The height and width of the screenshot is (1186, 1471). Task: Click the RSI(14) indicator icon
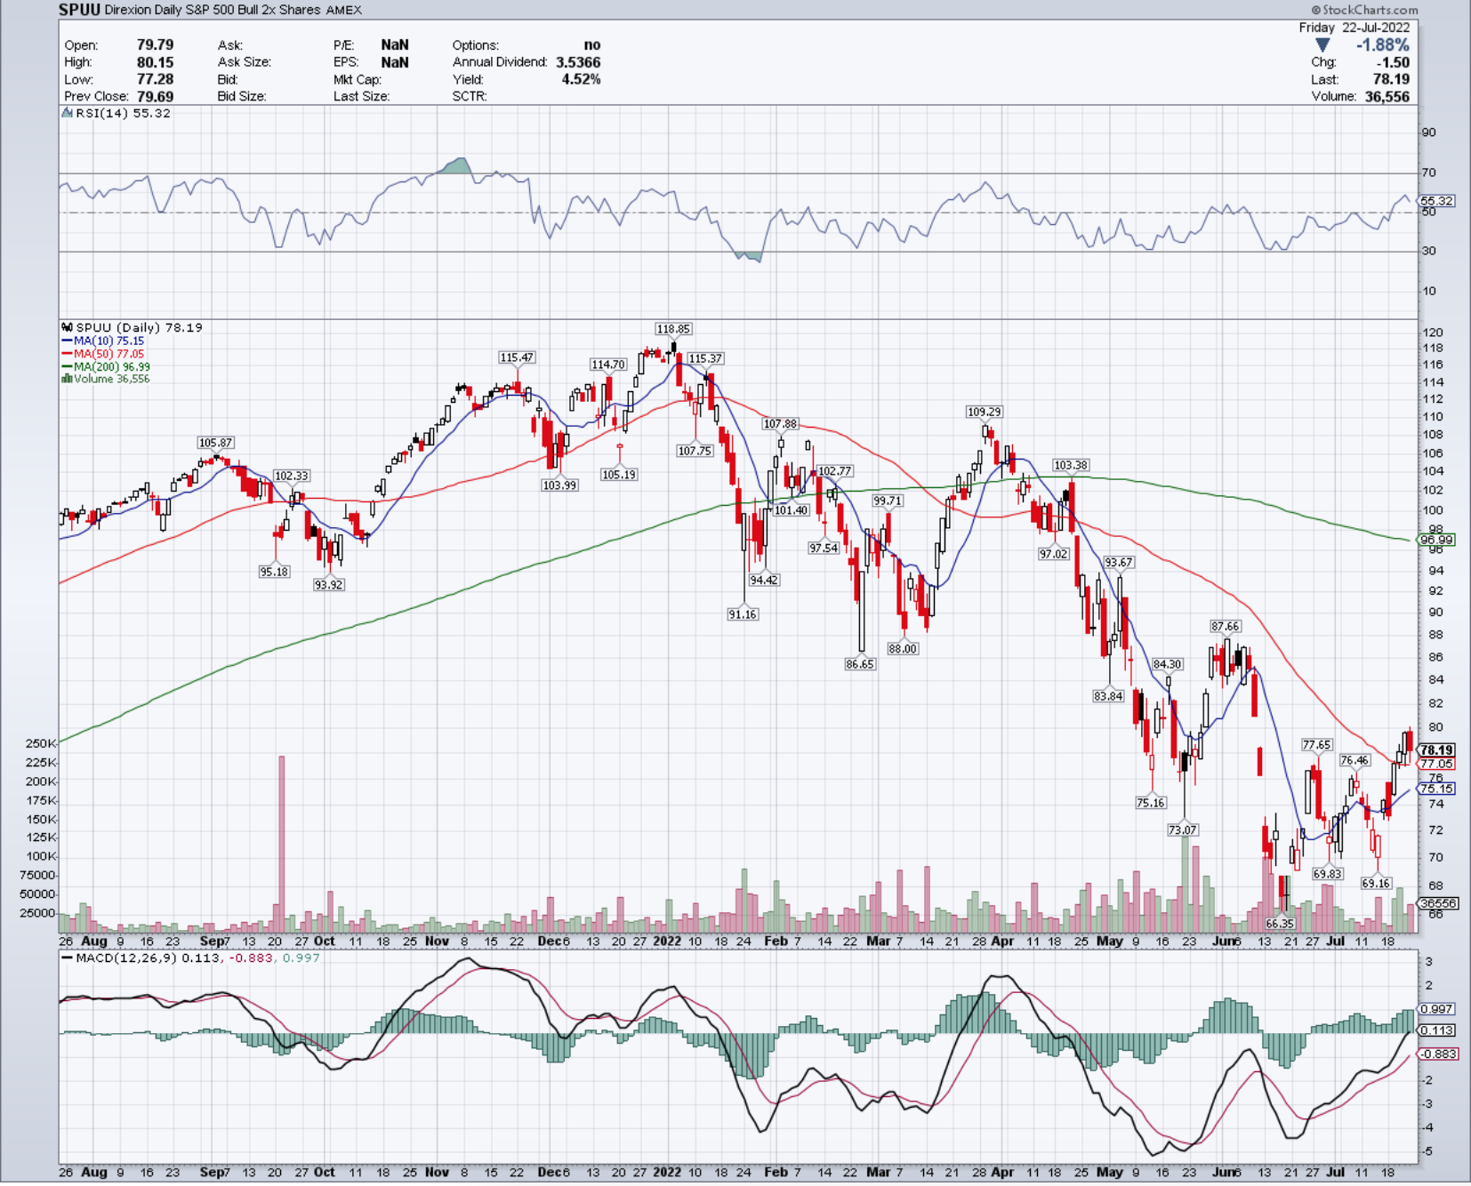point(68,113)
